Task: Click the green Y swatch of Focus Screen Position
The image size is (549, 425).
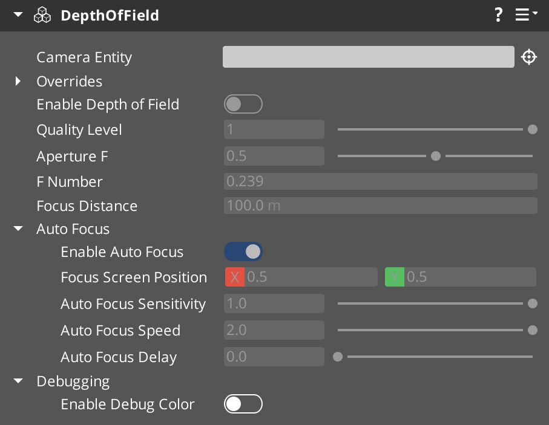Action: tap(394, 277)
